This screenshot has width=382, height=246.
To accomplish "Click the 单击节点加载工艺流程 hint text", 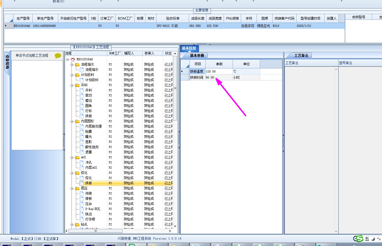I will (x=32, y=55).
